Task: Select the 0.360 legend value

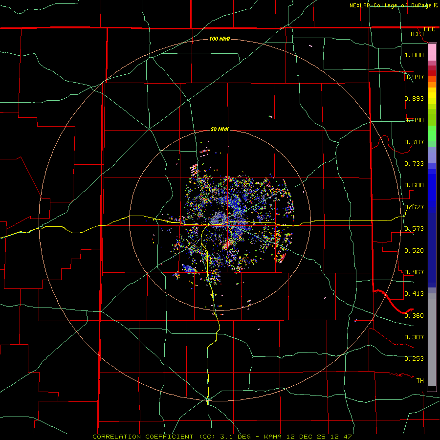Action: click(x=414, y=315)
